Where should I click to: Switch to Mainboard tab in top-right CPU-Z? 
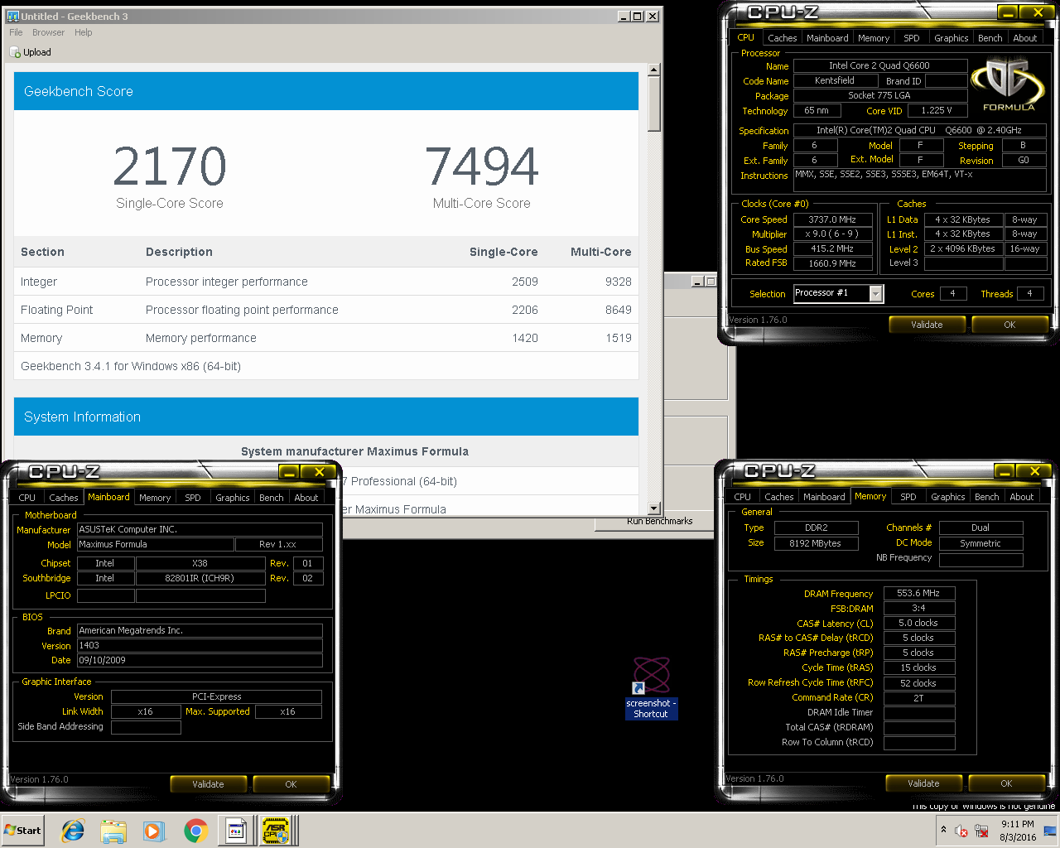[x=827, y=38]
